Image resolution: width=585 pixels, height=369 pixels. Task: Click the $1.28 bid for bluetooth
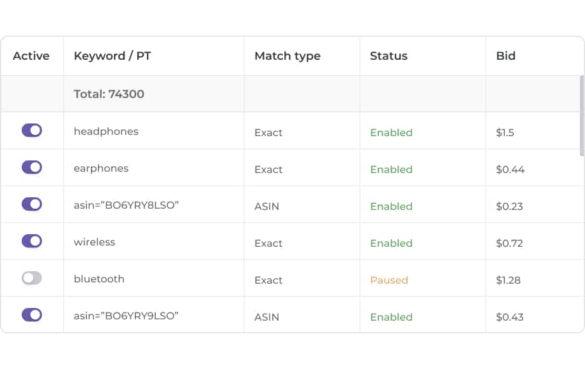[x=510, y=281]
